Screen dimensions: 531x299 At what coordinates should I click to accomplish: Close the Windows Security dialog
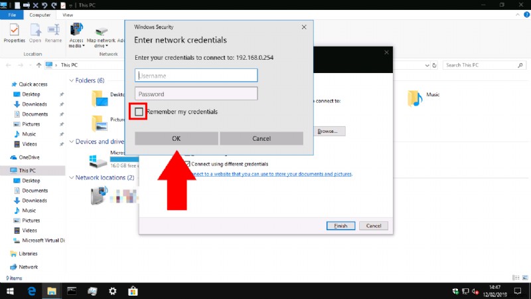(304, 27)
